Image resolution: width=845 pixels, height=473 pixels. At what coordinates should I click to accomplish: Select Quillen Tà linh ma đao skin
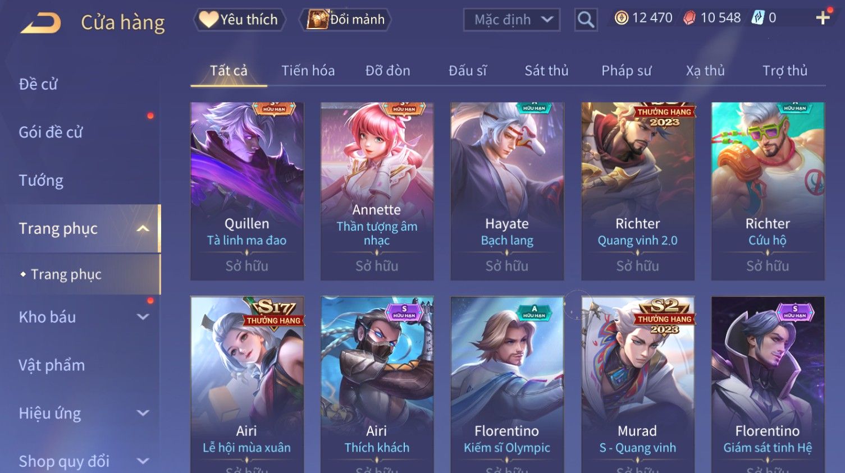[247, 191]
